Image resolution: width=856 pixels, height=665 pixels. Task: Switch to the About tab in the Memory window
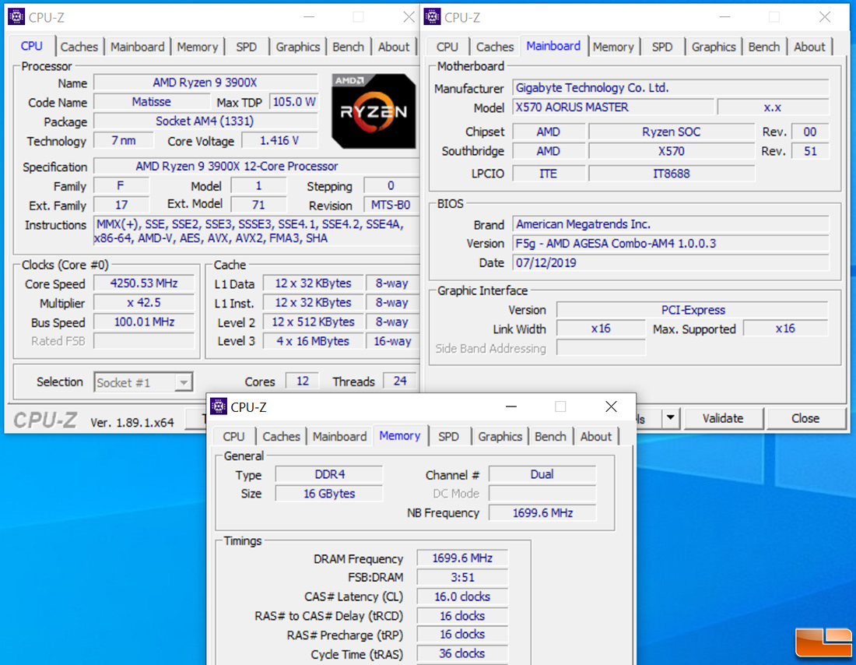pos(596,437)
